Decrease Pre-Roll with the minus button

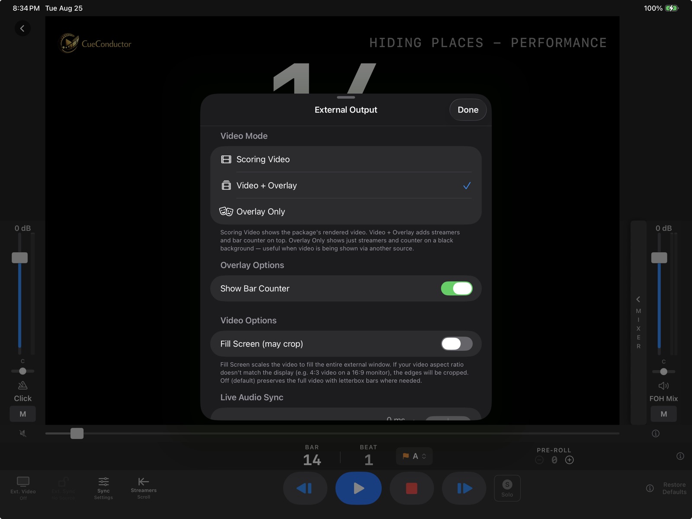(x=539, y=460)
